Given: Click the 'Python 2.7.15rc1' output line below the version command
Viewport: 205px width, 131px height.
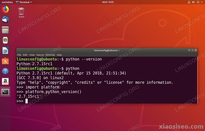Looking at the screenshot, I should [x=34, y=64].
